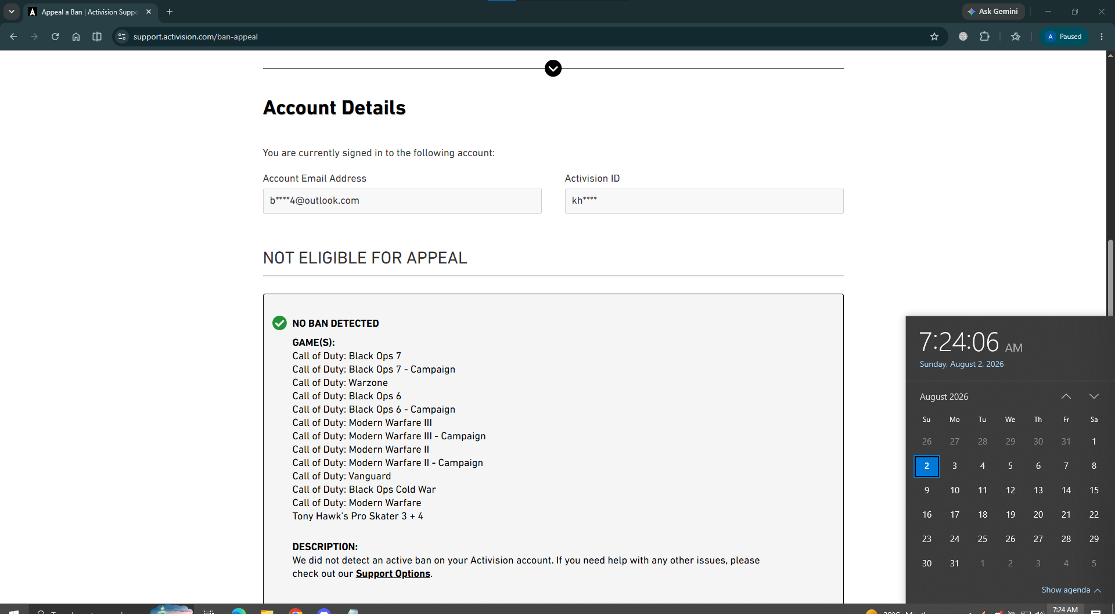Select August 2 in the calendar
This screenshot has height=614, width=1115.
[927, 466]
